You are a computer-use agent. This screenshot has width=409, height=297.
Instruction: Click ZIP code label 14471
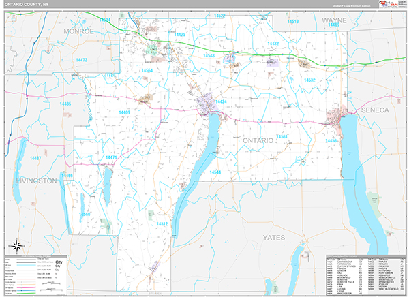coord(111,157)
